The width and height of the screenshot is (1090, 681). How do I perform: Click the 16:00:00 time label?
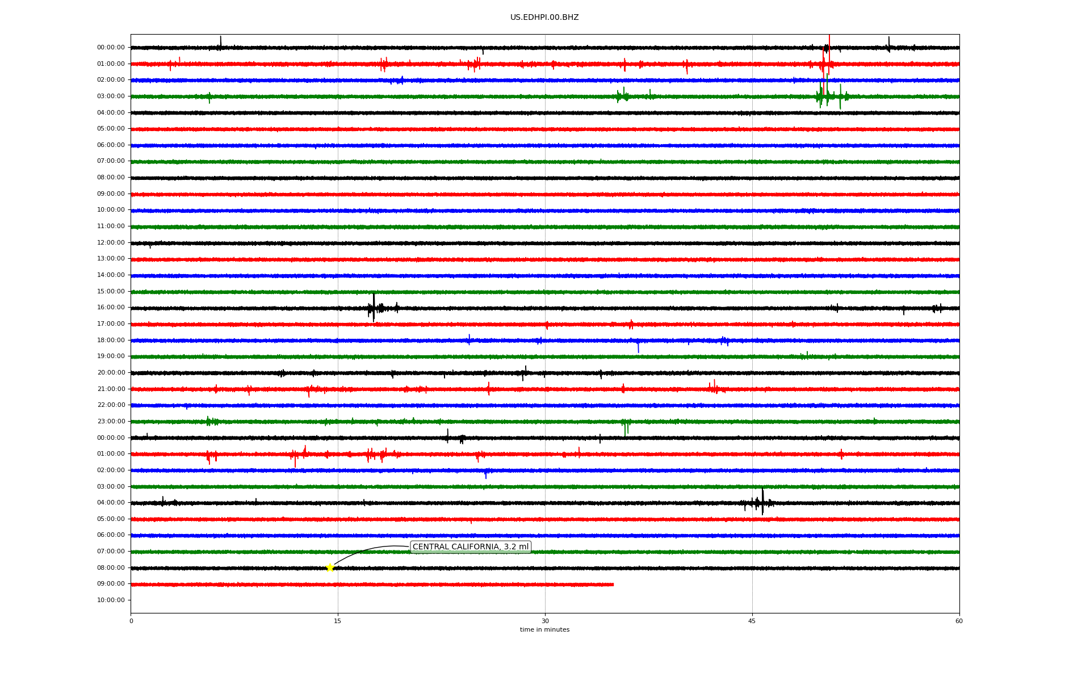click(111, 308)
